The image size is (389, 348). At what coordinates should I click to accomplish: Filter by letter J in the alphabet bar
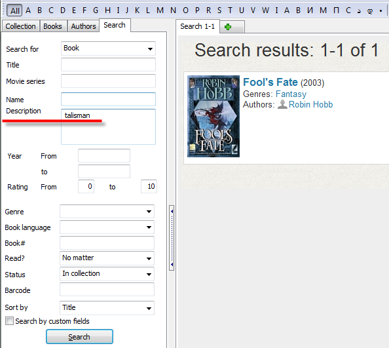click(127, 10)
